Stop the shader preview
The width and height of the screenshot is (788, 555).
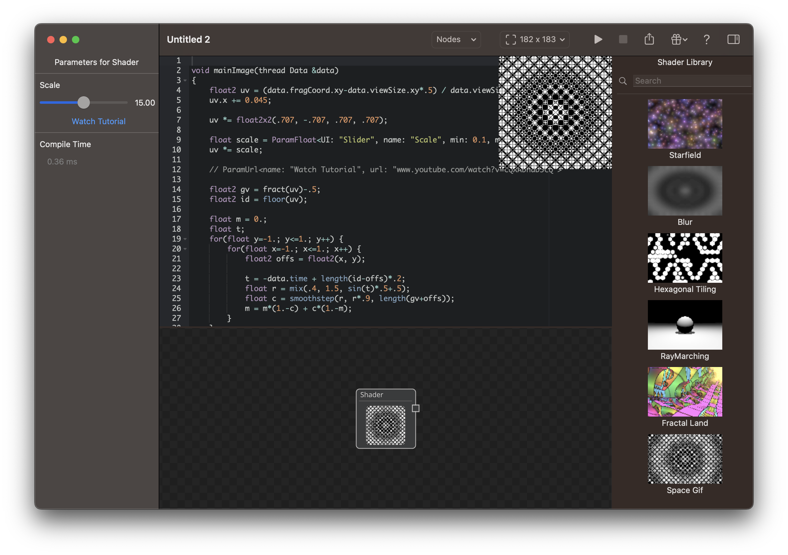[623, 39]
